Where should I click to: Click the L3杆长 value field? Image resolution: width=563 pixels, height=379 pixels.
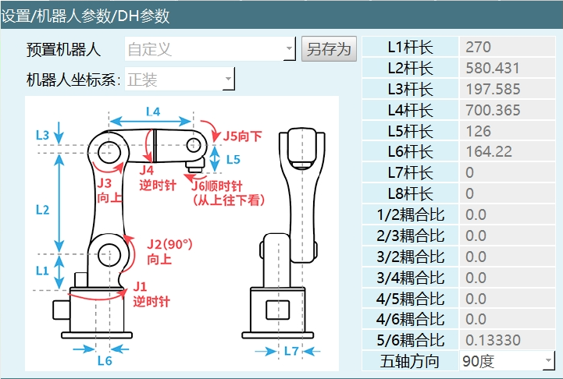click(x=508, y=89)
